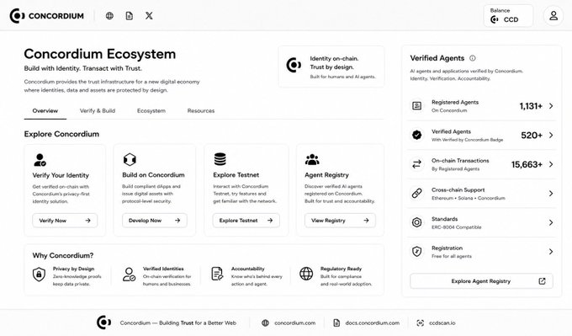Click the Develop Now button
Screen dimensions: 572x336
point(155,221)
